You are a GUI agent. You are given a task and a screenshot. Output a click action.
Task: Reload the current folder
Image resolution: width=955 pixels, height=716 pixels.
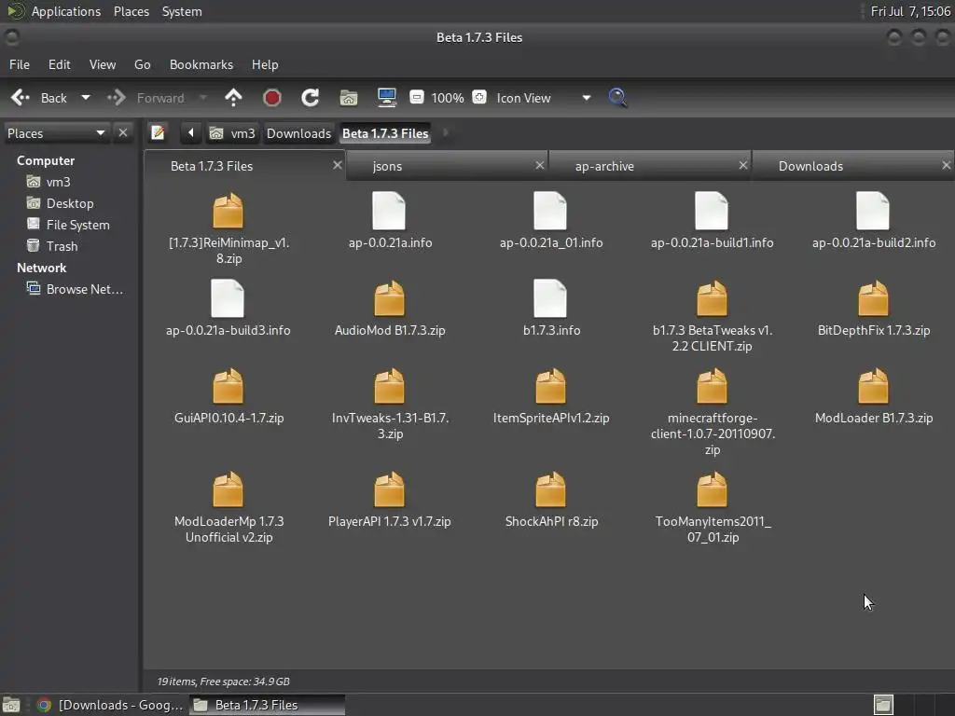[310, 97]
